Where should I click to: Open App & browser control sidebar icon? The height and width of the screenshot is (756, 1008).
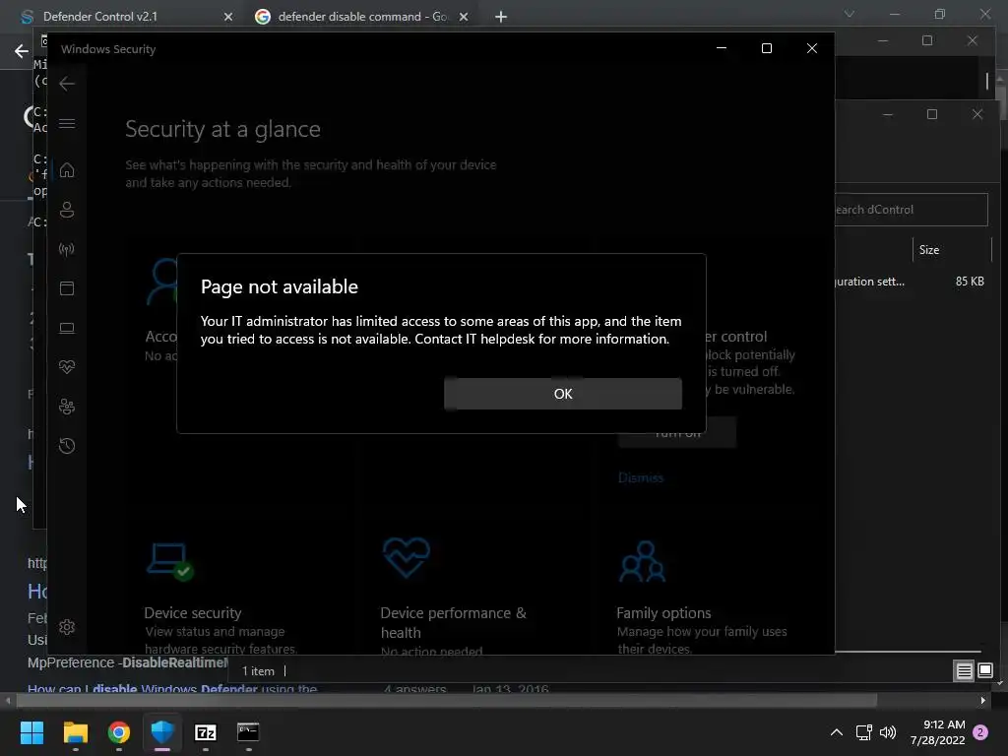[67, 288]
